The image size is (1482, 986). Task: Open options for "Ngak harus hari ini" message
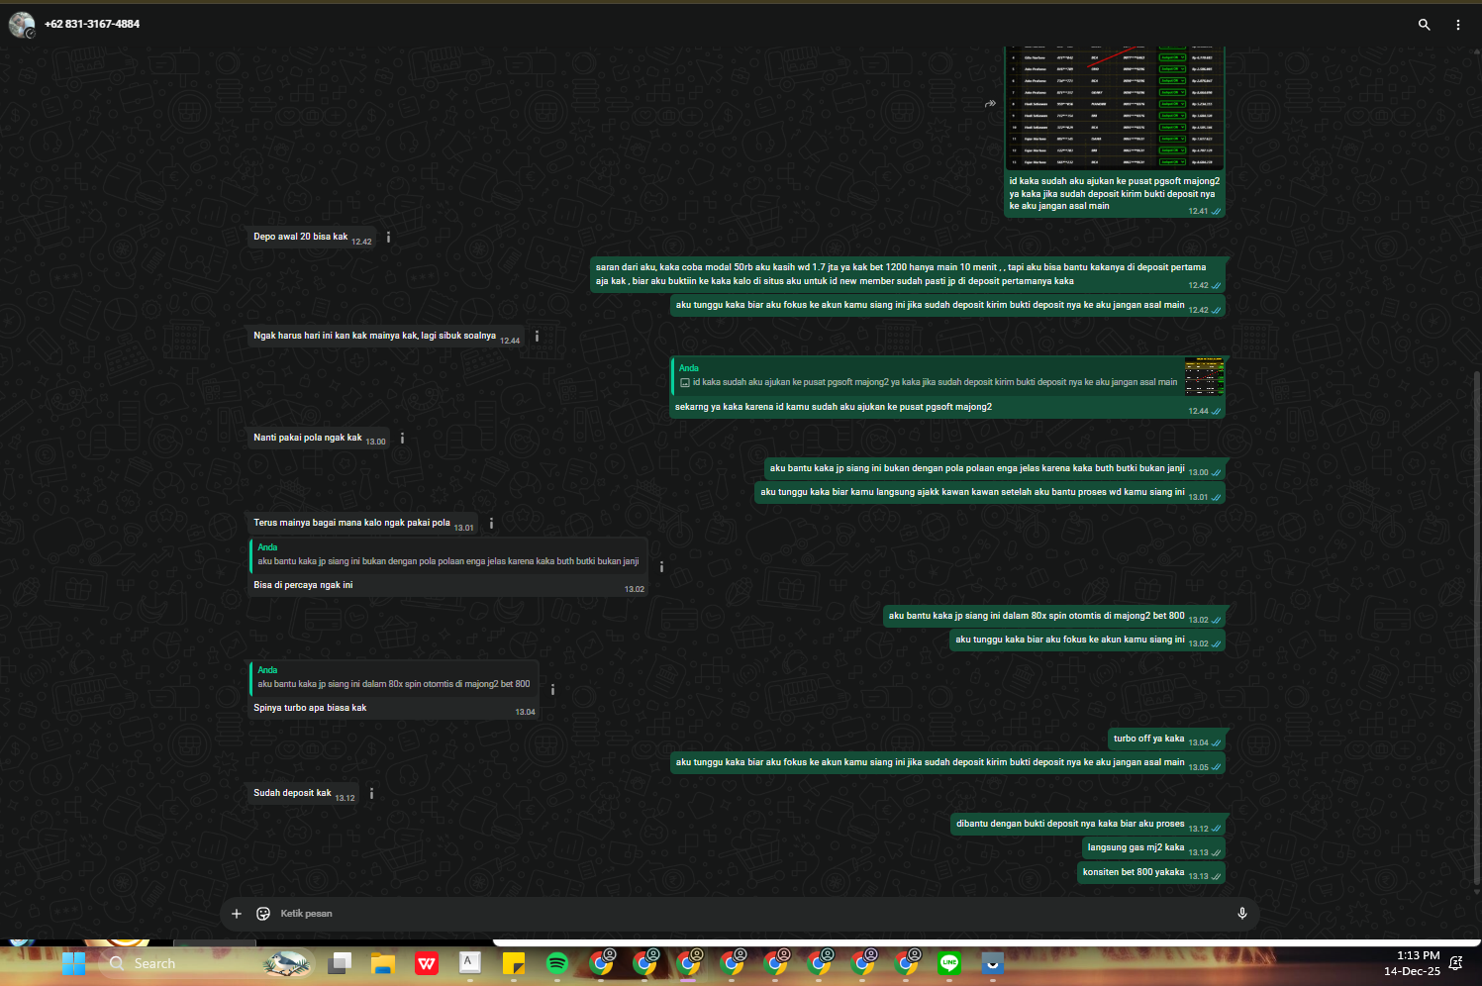tap(537, 337)
